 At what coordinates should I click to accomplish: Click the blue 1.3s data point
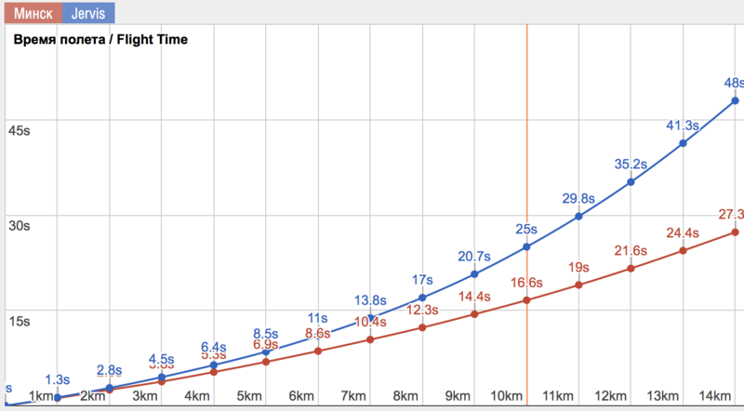(58, 397)
